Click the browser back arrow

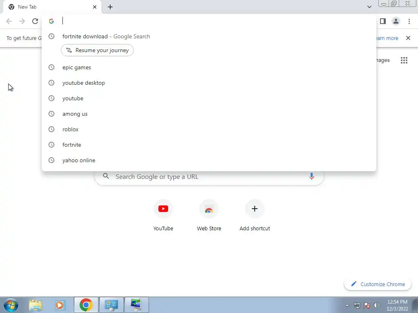pyautogui.click(x=9, y=21)
